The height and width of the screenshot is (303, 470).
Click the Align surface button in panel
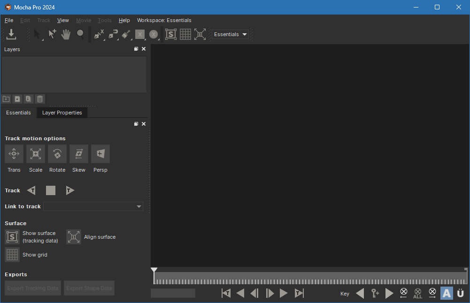tap(74, 237)
